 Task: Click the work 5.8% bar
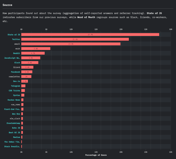point(36,49)
